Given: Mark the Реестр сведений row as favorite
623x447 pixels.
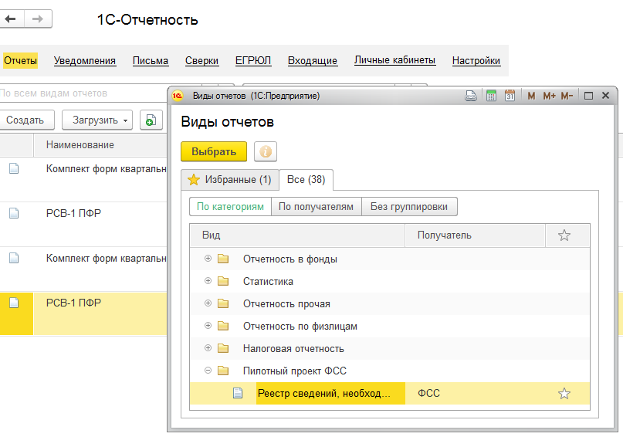Looking at the screenshot, I should click(x=564, y=394).
